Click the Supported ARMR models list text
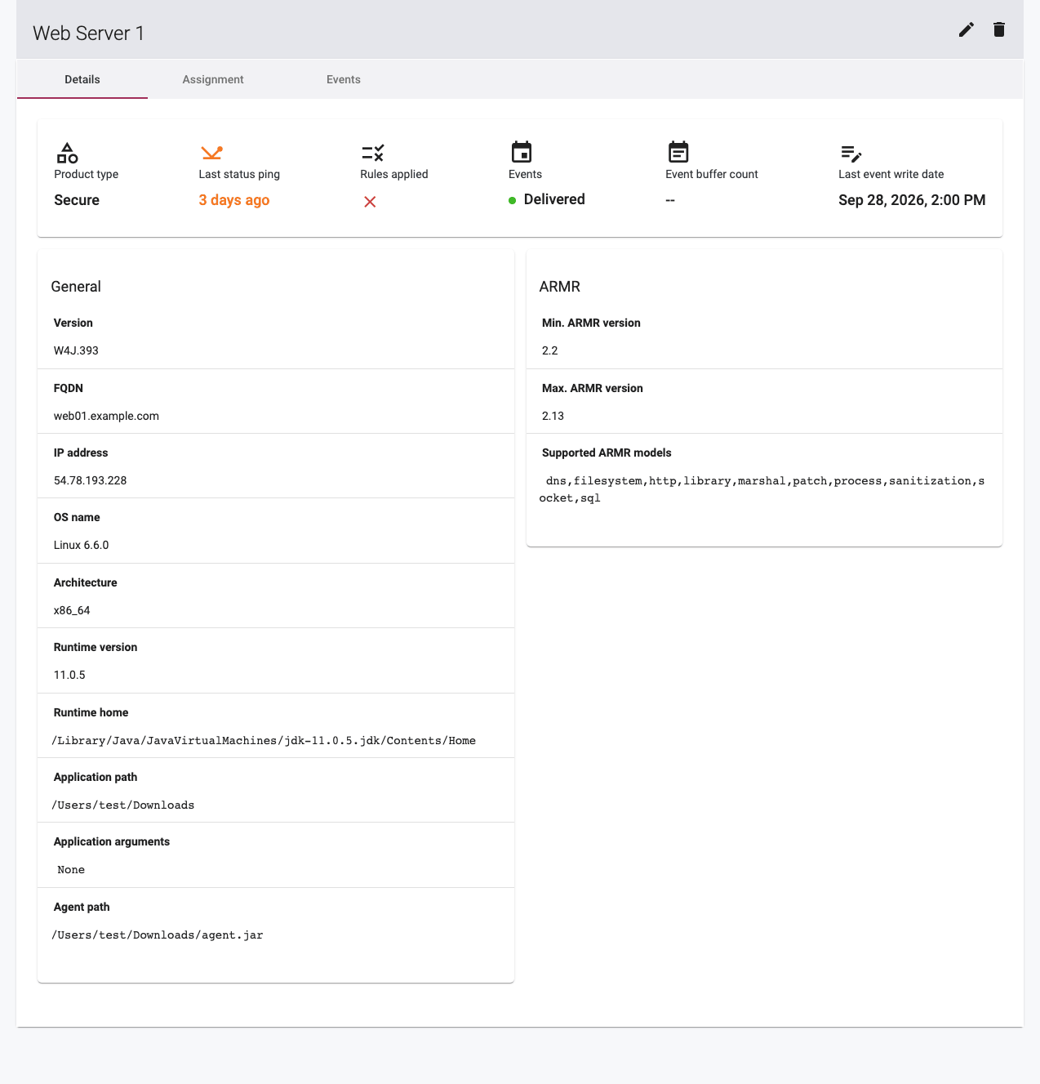1040x1084 pixels. point(762,489)
